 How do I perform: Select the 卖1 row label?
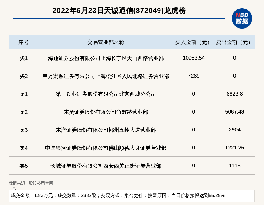[23, 94]
